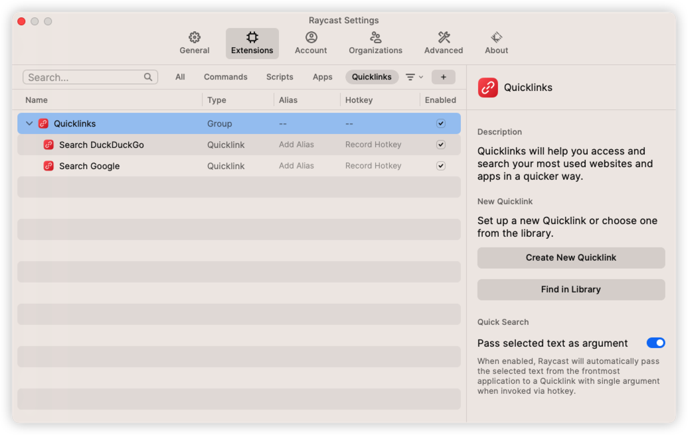Filter list by Scripts

point(280,77)
